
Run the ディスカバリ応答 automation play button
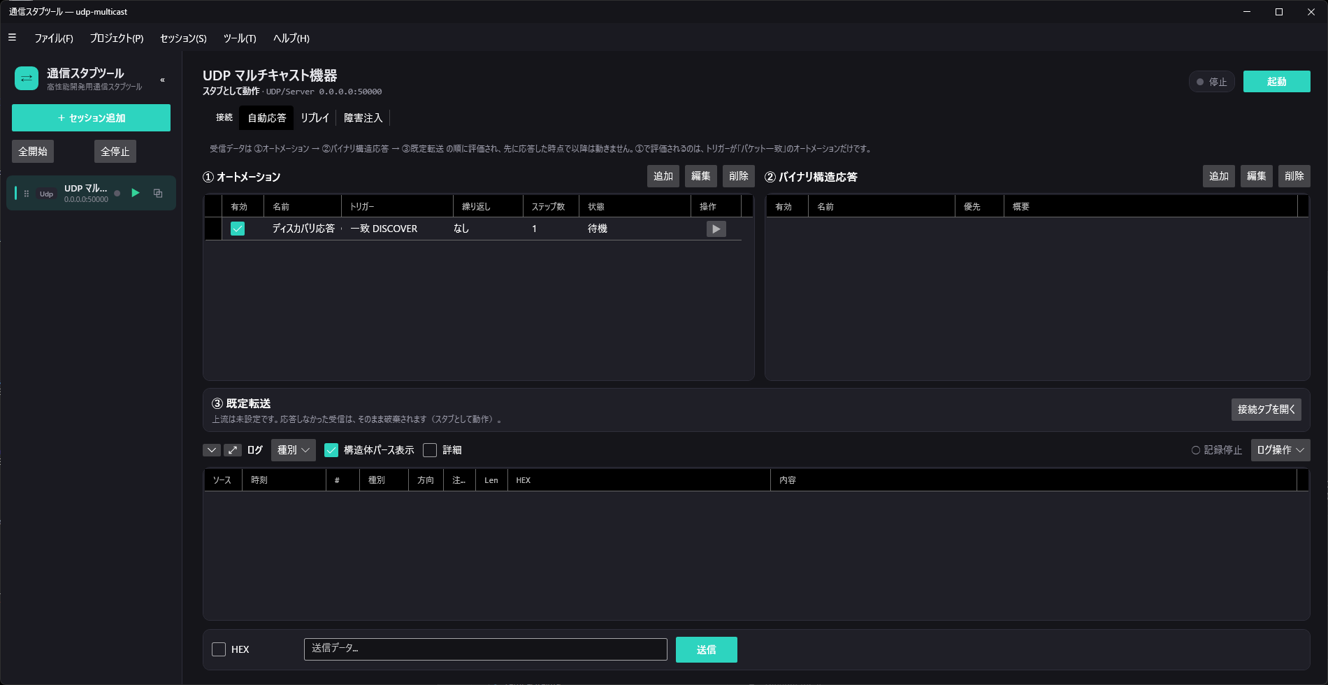point(716,229)
